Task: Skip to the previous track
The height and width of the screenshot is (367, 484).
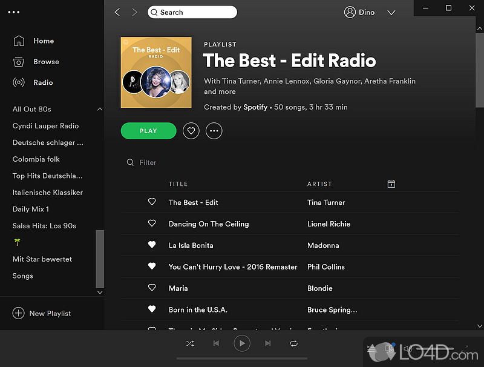Action: click(x=216, y=343)
